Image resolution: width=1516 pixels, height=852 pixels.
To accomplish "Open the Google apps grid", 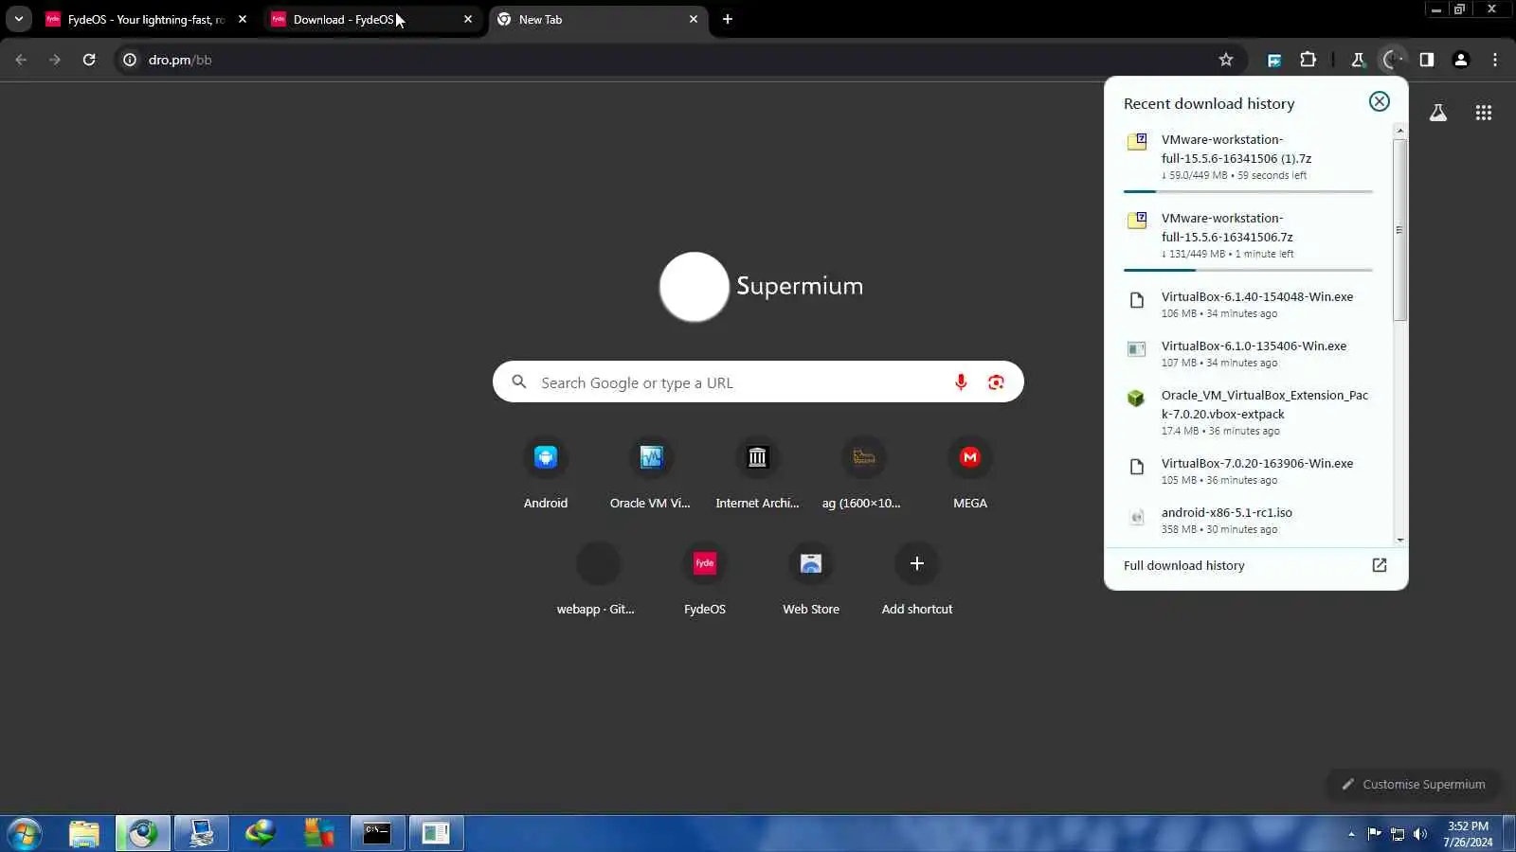I will pyautogui.click(x=1484, y=113).
